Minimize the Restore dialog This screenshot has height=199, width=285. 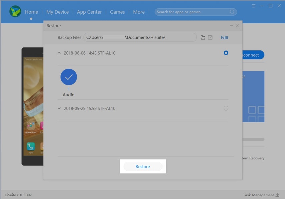coord(231,26)
